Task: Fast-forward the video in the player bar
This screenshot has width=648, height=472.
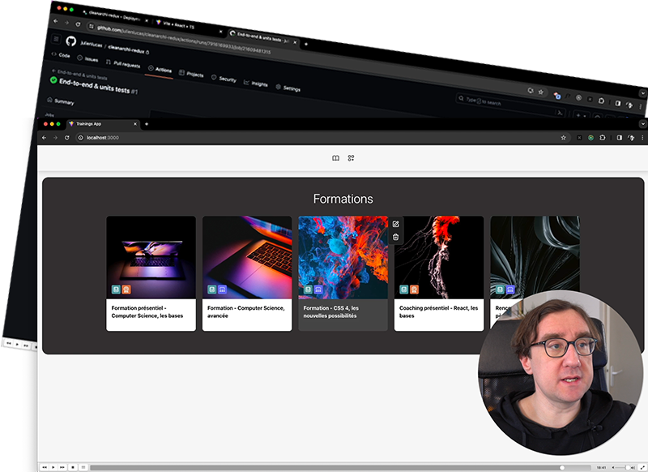Action: (62, 467)
